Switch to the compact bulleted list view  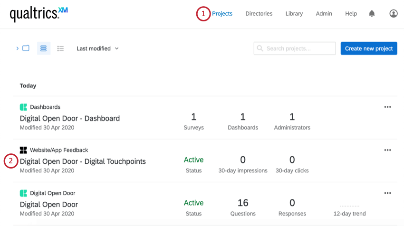coord(60,48)
